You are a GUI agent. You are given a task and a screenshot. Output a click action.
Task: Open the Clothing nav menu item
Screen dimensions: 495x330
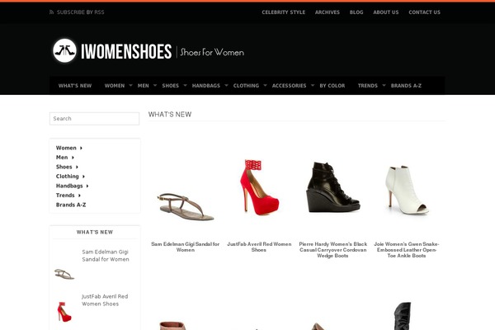click(x=246, y=86)
